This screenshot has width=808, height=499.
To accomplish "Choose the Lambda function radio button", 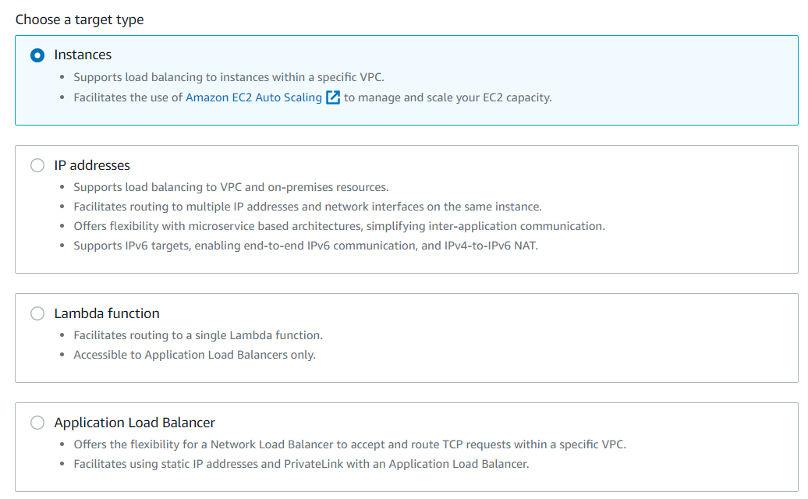I will click(x=37, y=313).
